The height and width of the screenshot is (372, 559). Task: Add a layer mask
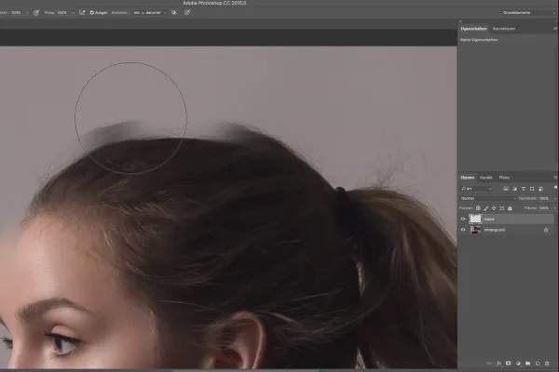[509, 364]
